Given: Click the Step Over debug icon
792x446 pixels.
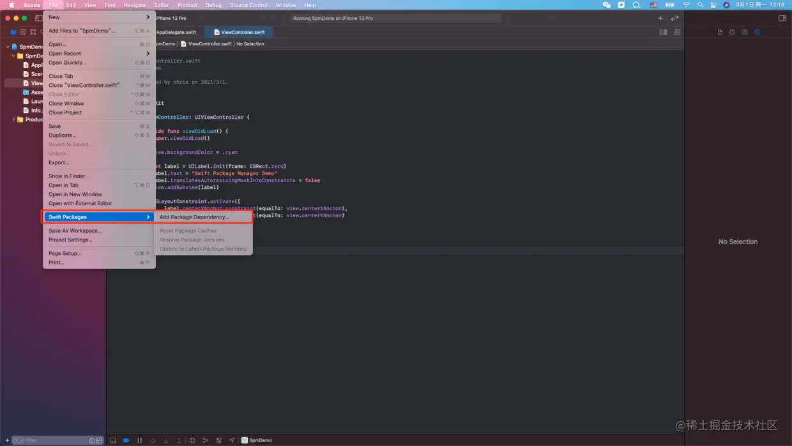Looking at the screenshot, I should (153, 440).
